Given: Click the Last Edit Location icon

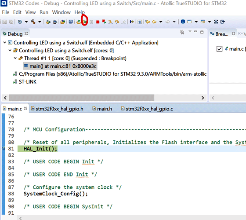Looking at the screenshot, I should [148, 22].
